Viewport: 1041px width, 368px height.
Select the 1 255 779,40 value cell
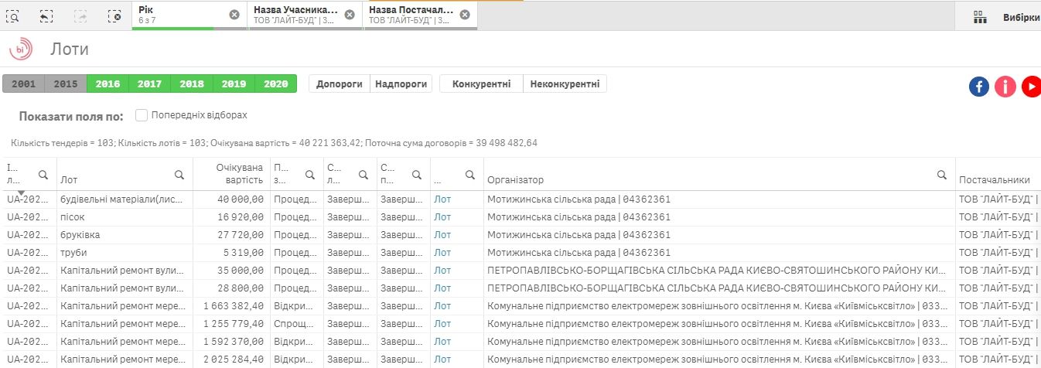230,324
